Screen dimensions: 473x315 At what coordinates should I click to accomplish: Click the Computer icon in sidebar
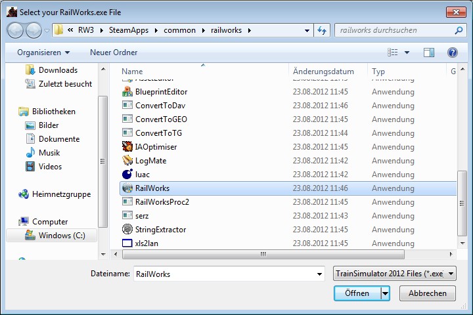coord(24,222)
